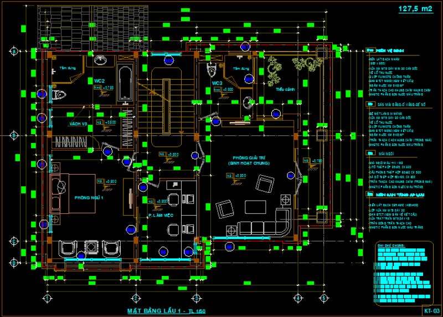Select the toilet in WC3
The height and width of the screenshot is (317, 443).
tap(211, 70)
